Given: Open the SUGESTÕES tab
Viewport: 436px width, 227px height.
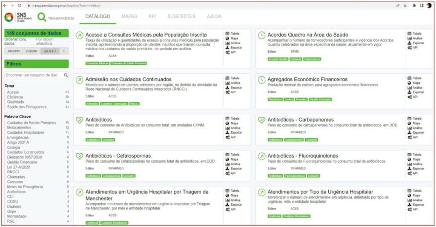Looking at the screenshot, I should pyautogui.click(x=181, y=17).
